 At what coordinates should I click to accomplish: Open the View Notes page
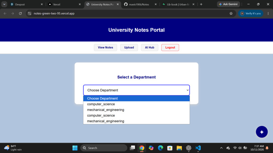point(105,47)
